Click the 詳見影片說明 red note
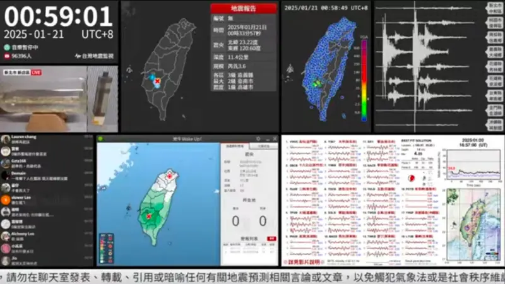505x284 pixels. tap(304, 262)
